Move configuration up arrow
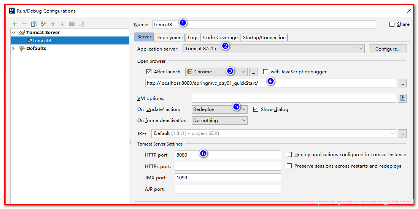This screenshot has height=209, width=418. [53, 24]
